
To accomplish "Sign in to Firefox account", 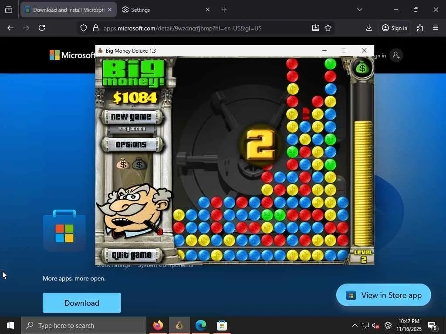I will (395, 28).
